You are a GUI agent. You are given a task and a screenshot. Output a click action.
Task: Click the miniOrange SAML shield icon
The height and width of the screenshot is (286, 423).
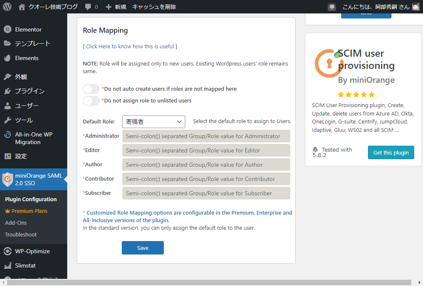pos(8,179)
